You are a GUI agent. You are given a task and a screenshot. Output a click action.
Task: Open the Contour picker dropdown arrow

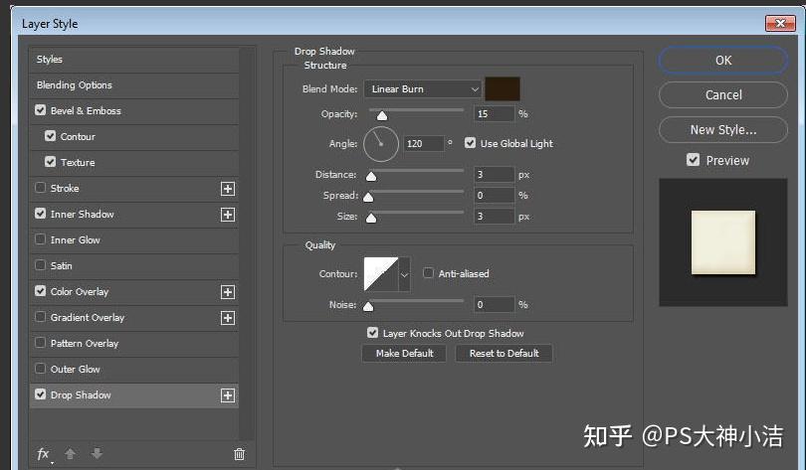405,274
